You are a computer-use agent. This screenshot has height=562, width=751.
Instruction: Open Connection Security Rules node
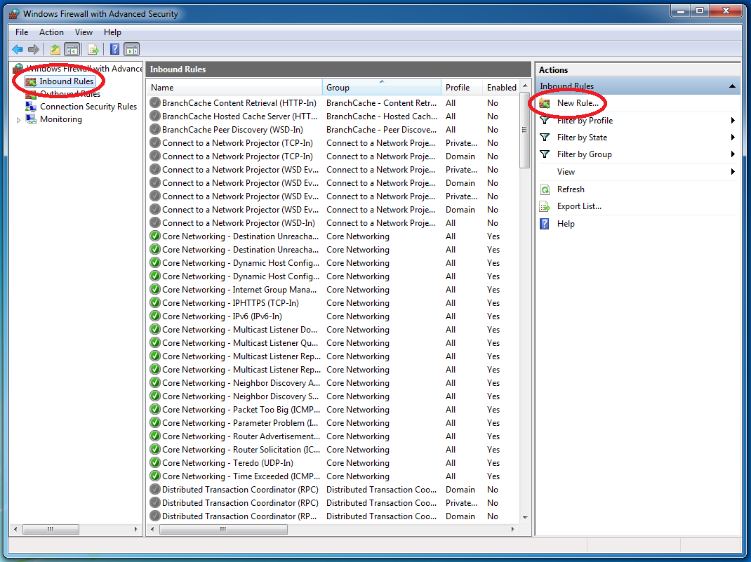click(x=88, y=106)
